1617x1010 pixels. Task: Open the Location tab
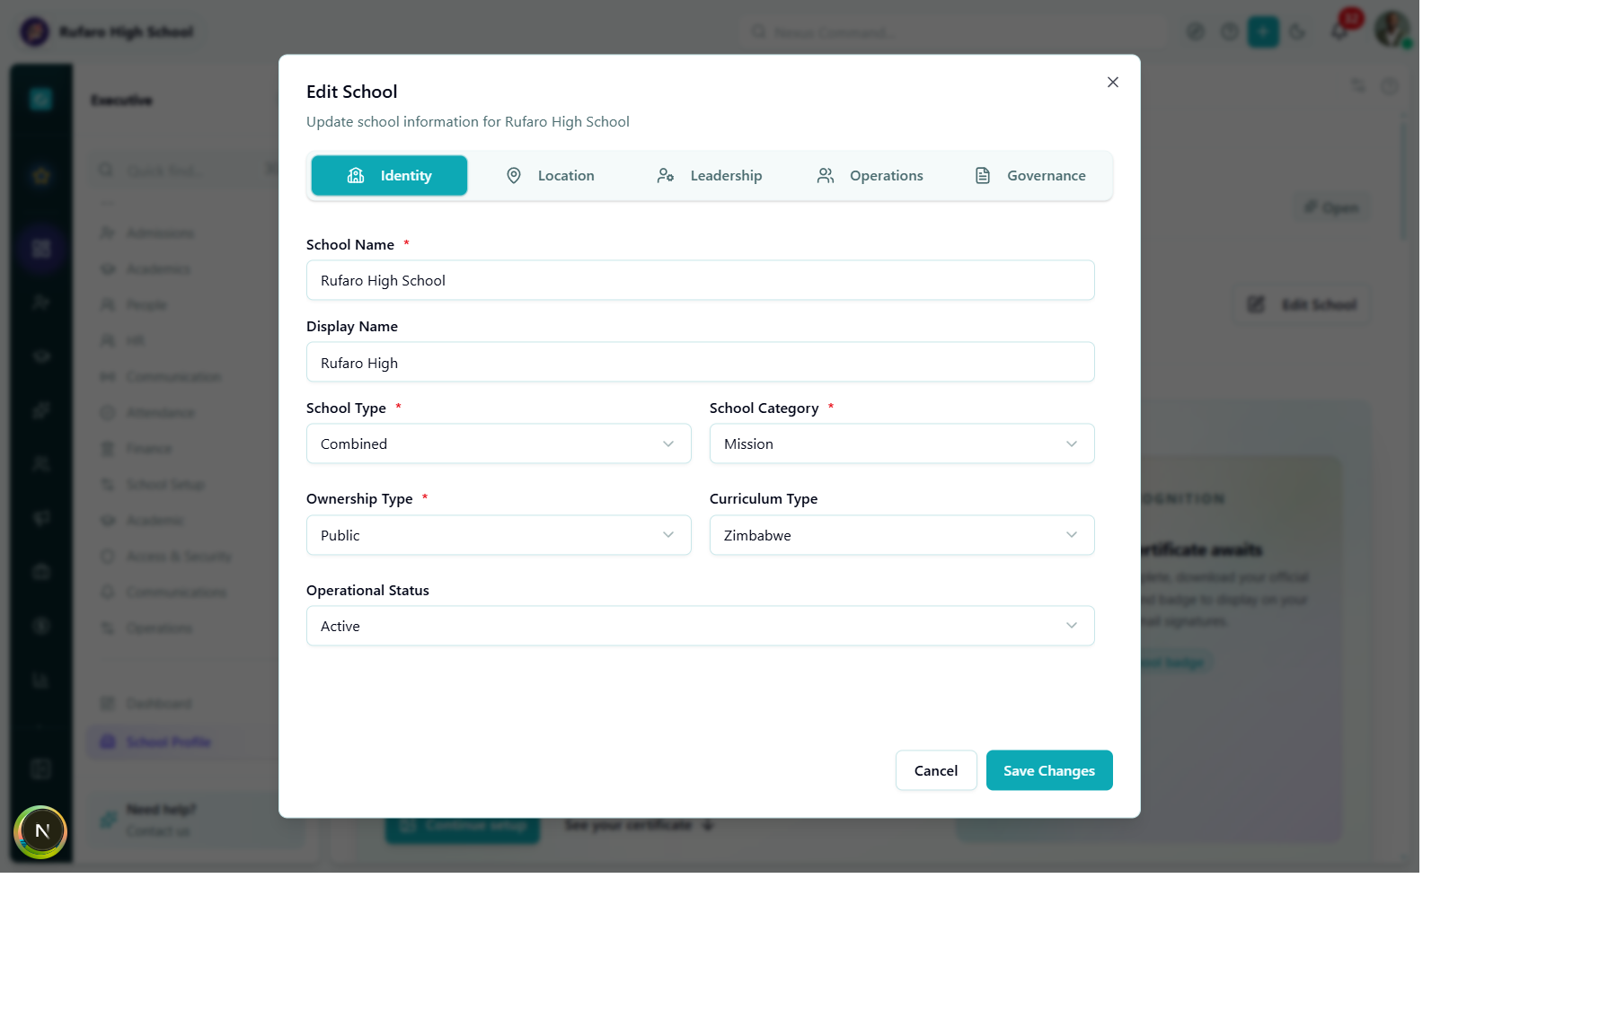coord(550,176)
